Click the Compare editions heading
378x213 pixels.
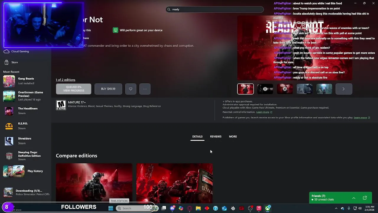point(76,156)
